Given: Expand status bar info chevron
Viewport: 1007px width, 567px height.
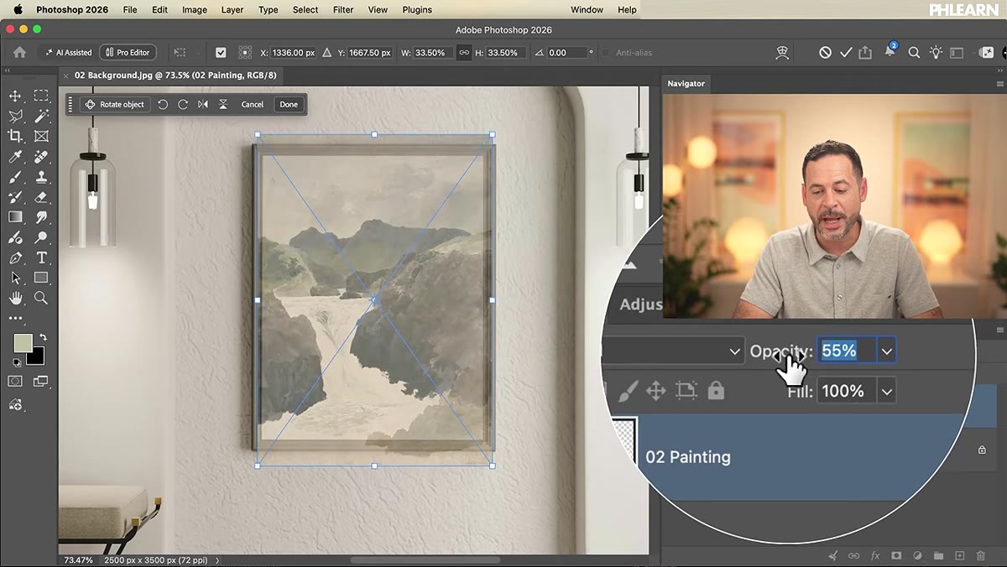Looking at the screenshot, I should (x=218, y=559).
